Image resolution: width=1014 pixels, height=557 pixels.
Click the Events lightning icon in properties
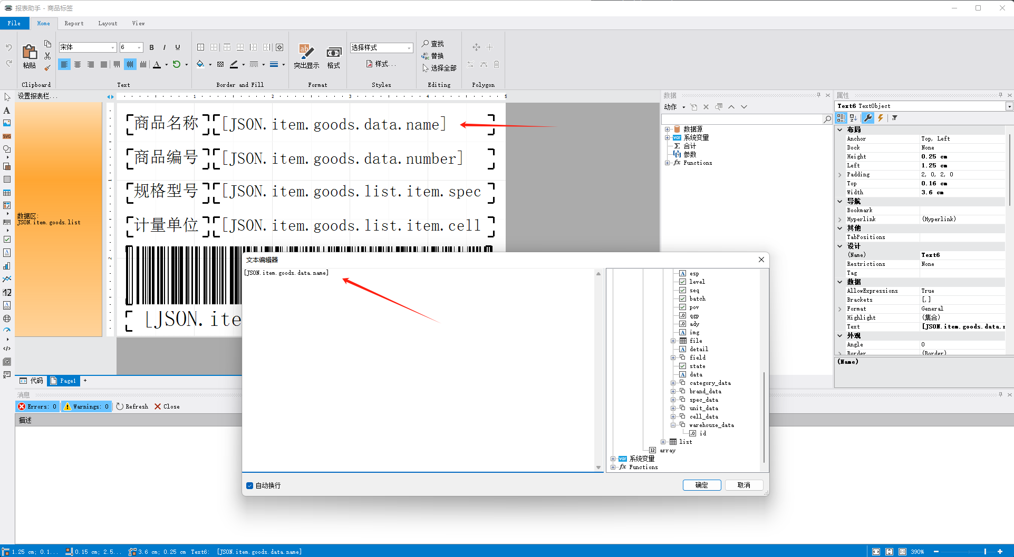[x=880, y=118]
